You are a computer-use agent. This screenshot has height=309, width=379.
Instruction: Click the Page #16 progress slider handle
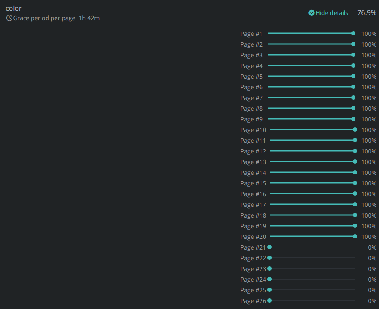click(355, 194)
